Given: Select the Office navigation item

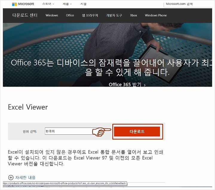Looking at the screenshot, I should click(x=70, y=15).
